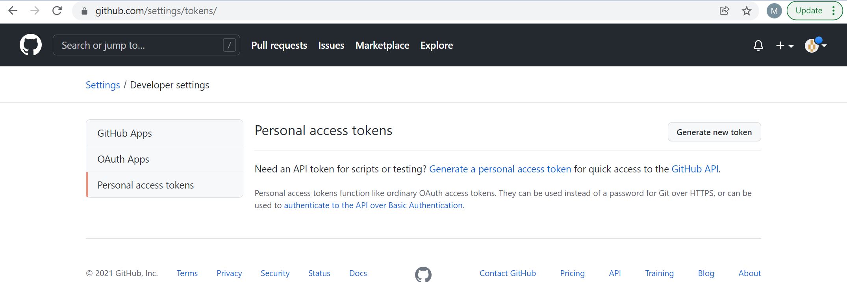
Task: Open Chrome three-dot menu
Action: (x=834, y=11)
